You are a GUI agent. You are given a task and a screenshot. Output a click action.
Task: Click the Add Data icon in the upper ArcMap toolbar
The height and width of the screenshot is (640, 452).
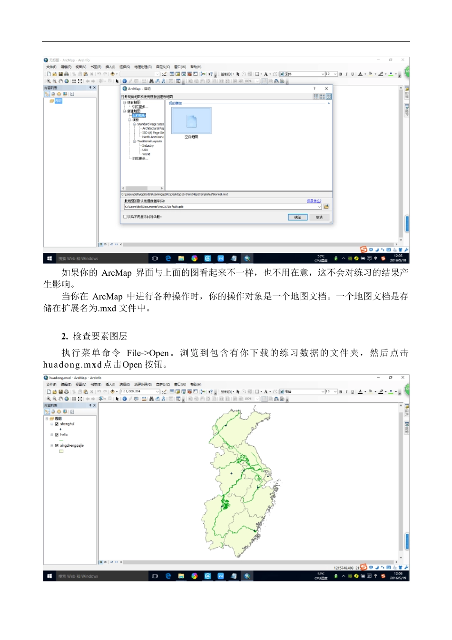(112, 74)
